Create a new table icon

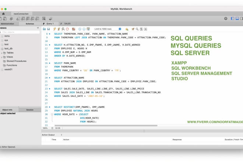pos(23,19)
